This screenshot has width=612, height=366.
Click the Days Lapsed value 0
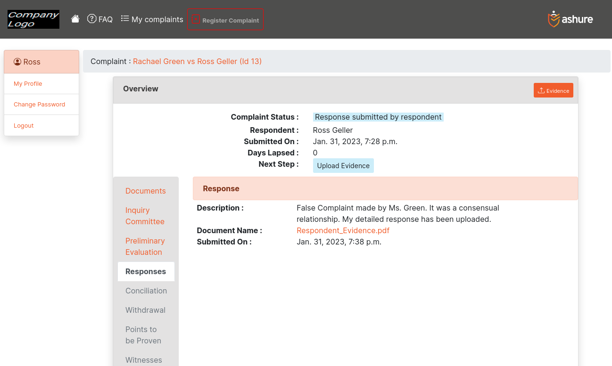315,153
